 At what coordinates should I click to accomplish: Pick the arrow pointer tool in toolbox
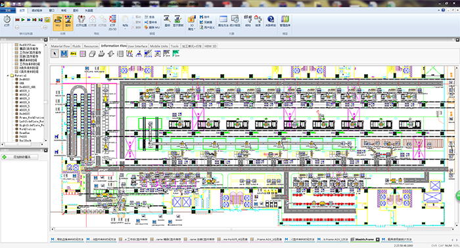click(55, 54)
